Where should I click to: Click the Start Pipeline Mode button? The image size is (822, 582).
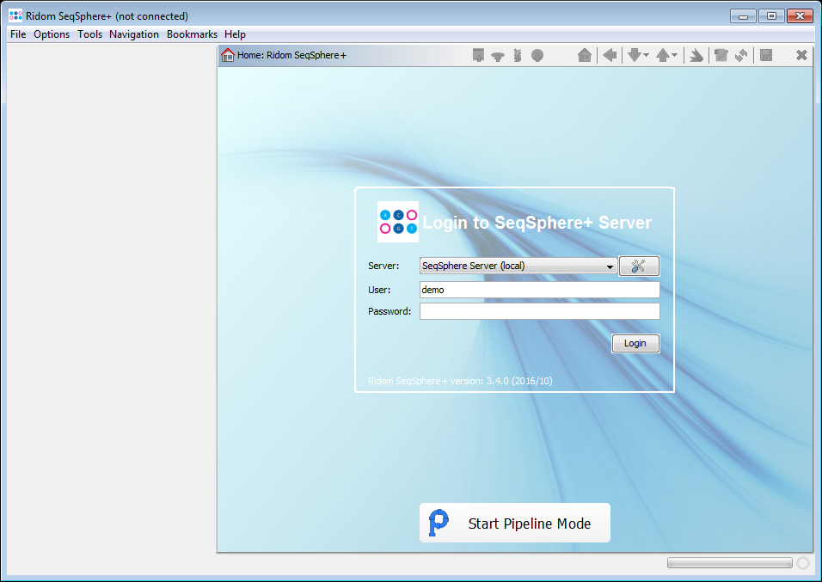click(x=514, y=523)
